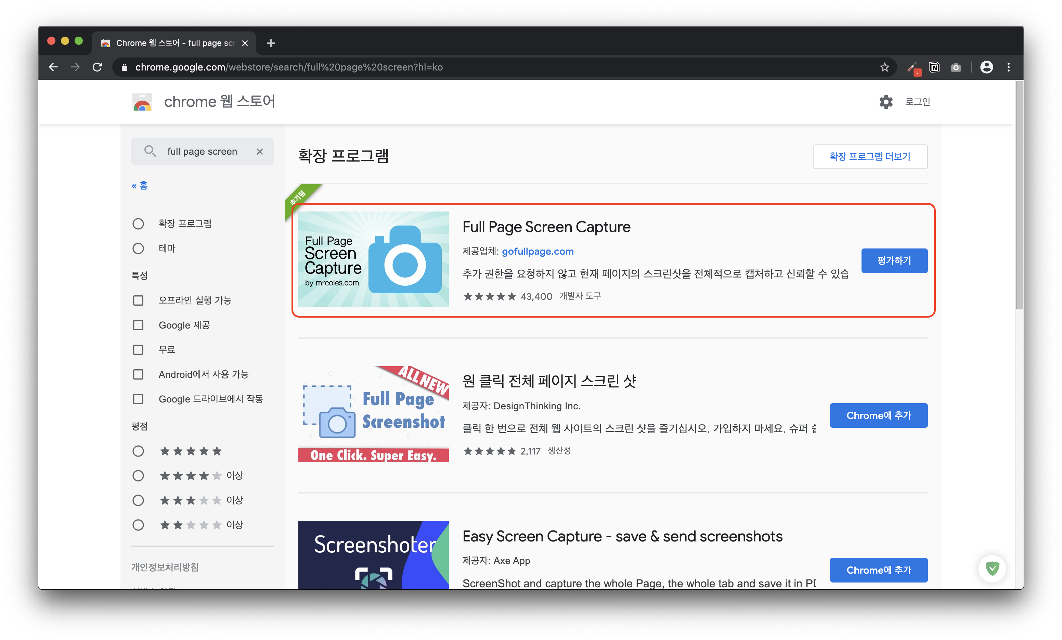Image resolution: width=1062 pixels, height=640 pixels.
Task: Clear the search box with X
Action: pos(259,151)
